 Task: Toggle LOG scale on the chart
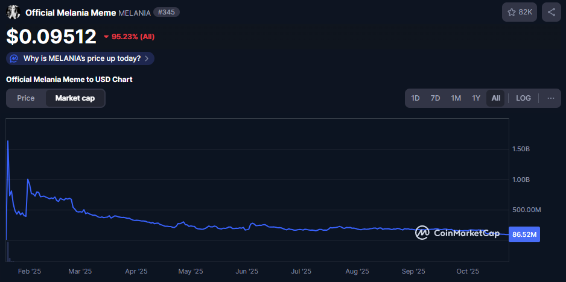[523, 98]
